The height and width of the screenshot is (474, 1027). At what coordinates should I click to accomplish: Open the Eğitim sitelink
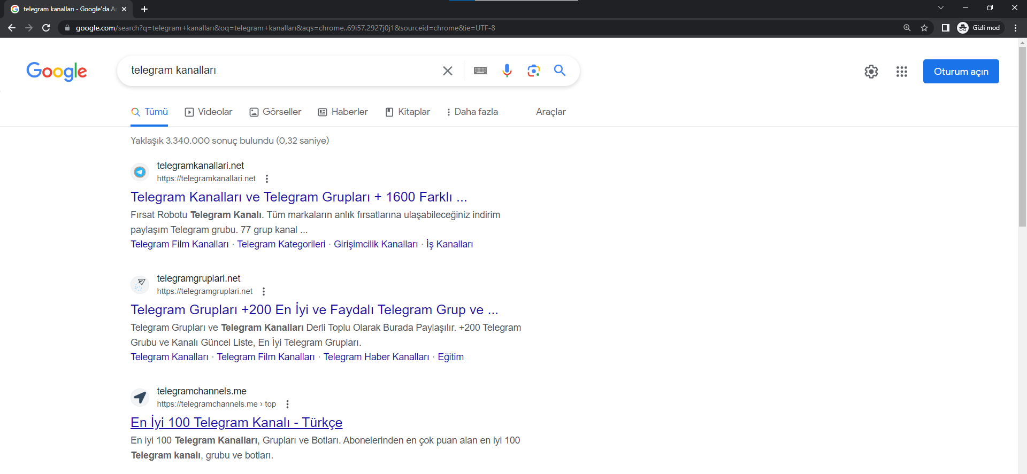click(x=451, y=357)
